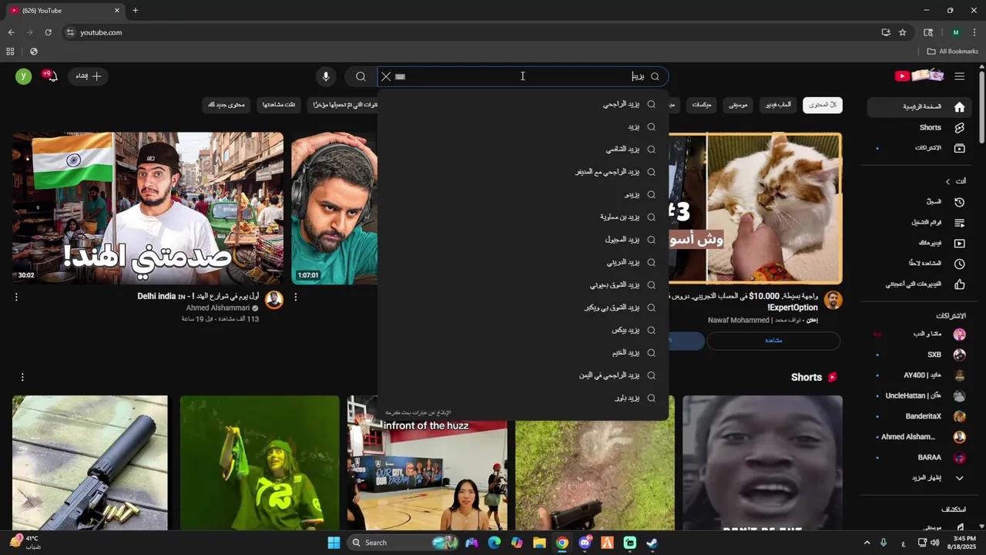Expand the أنت 'You' section chevron
This screenshot has height=555, width=986.
[948, 181]
